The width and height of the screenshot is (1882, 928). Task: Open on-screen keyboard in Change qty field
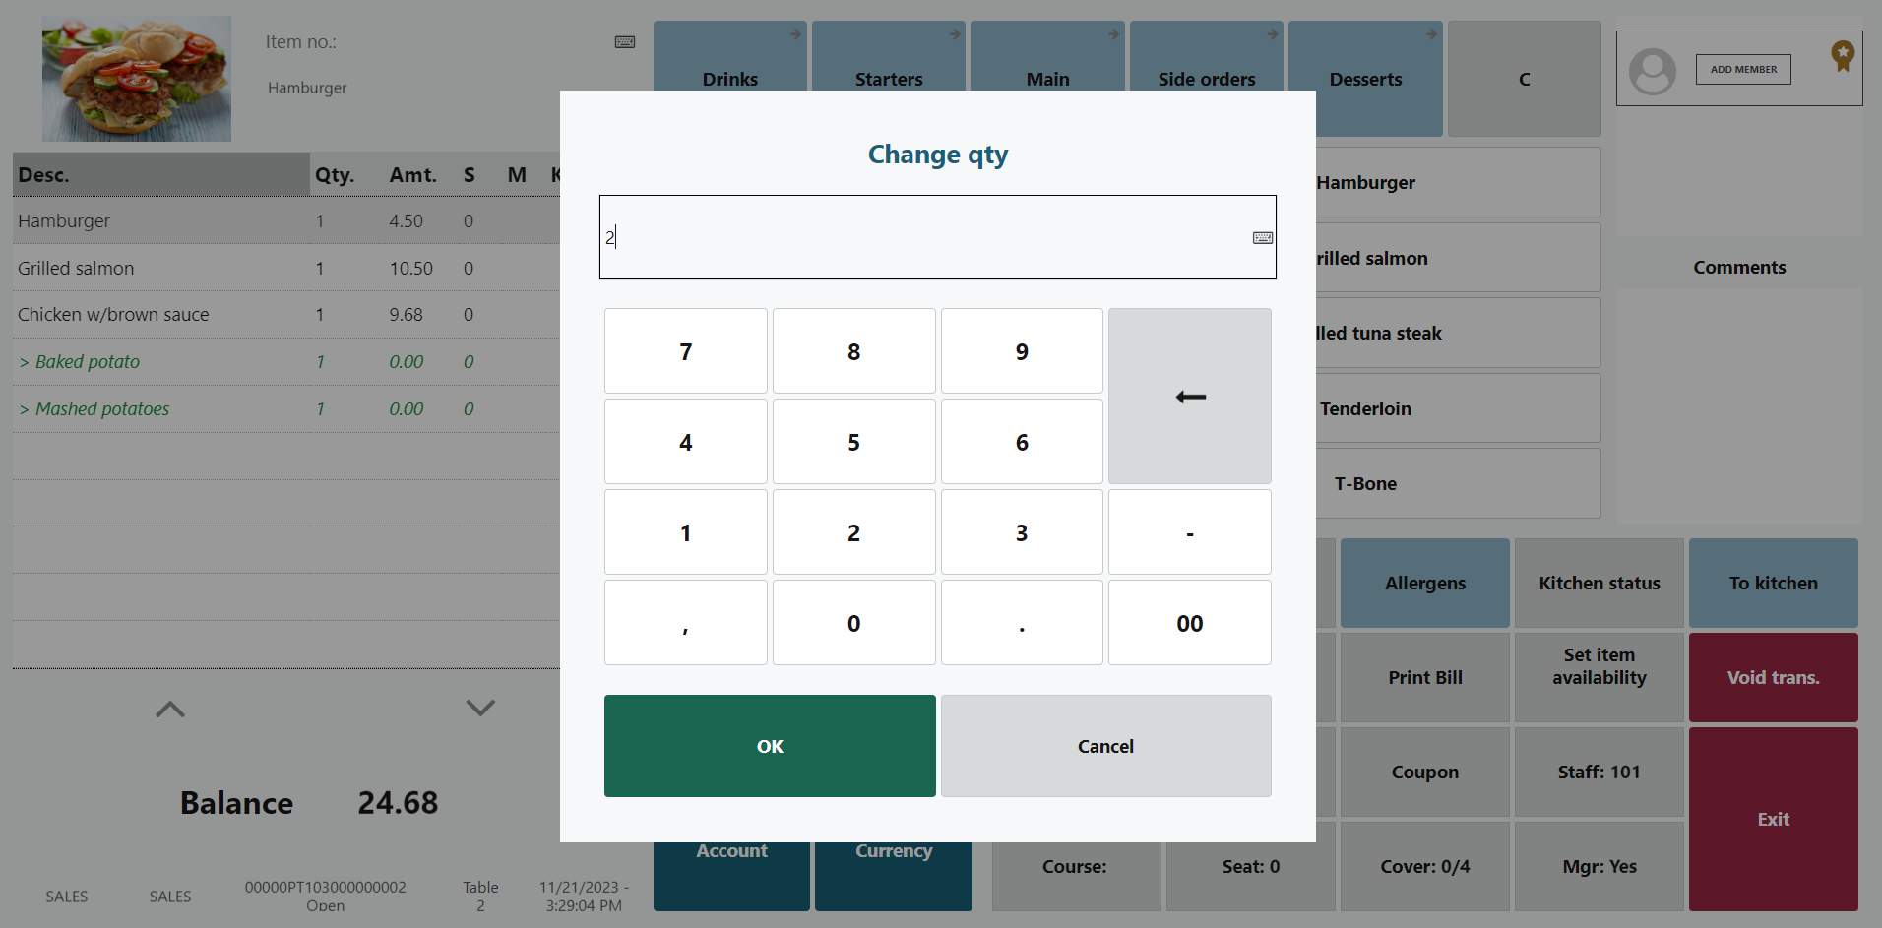[x=1262, y=238]
